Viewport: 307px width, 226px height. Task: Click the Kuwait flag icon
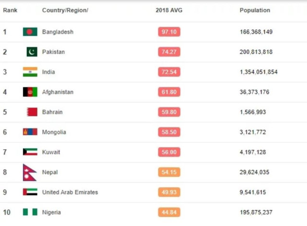[30, 152]
